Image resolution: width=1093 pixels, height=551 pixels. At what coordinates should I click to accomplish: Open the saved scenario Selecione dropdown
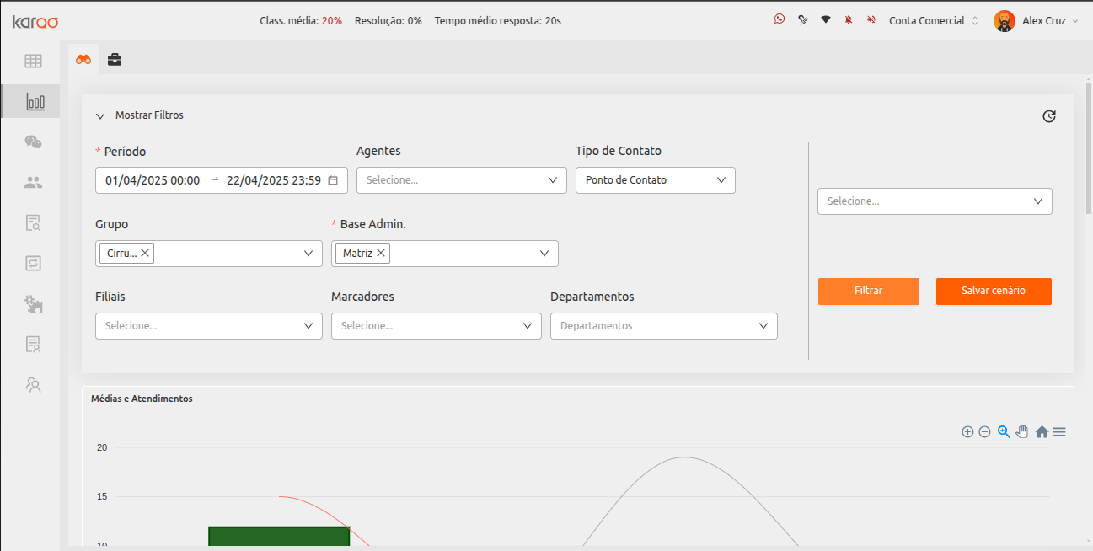click(x=935, y=201)
